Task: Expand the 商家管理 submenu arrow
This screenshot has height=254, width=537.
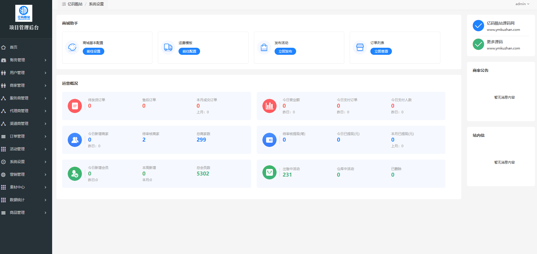Action: point(45,85)
